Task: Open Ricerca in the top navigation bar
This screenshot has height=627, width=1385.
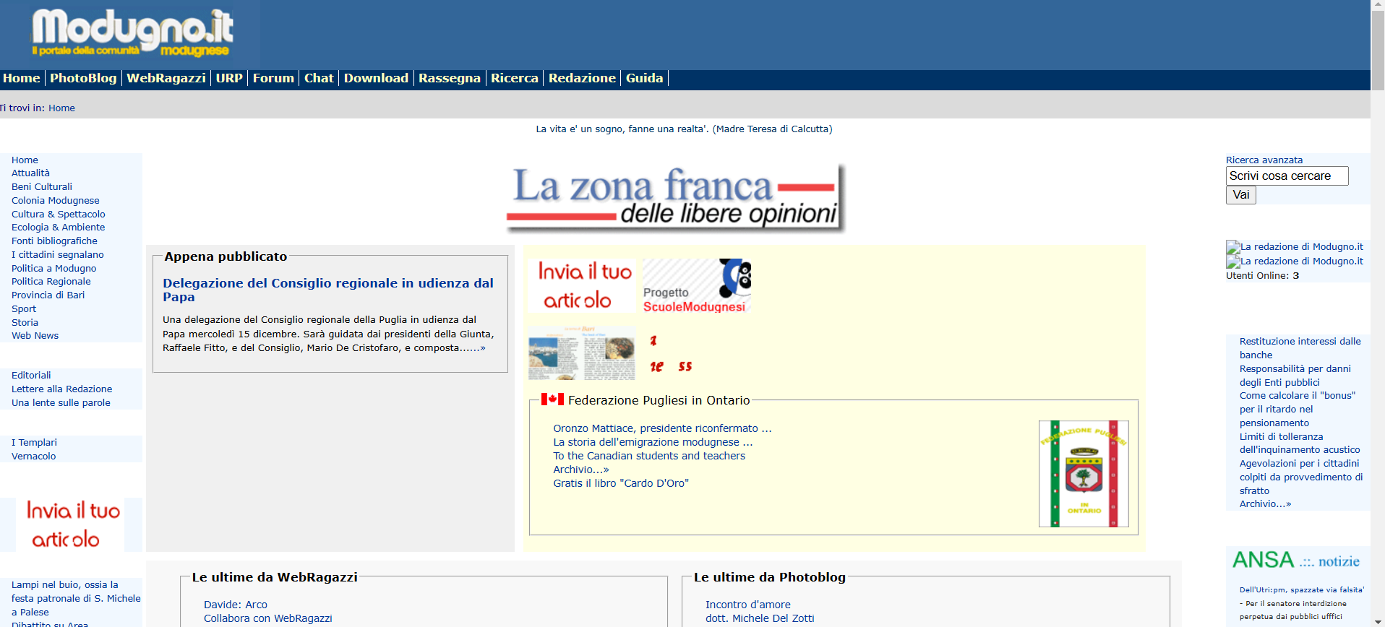Action: 515,78
